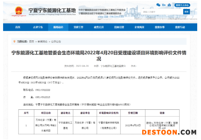Open the 我要互动 navigation tab

pos(180,27)
